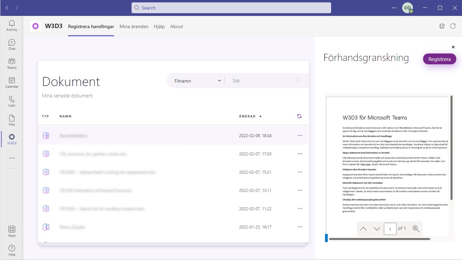462x260 pixels.
Task: Close the Förhandsgranskning panel
Action: click(453, 47)
